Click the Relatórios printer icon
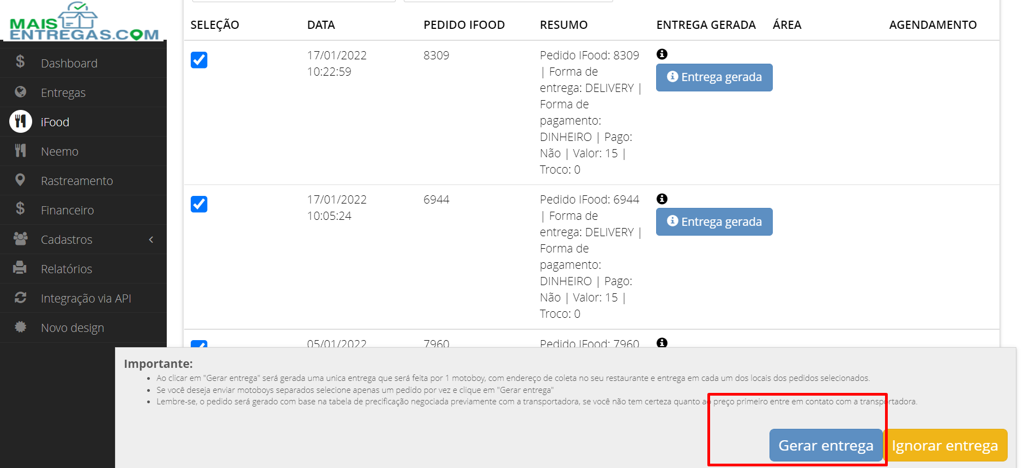 20,268
